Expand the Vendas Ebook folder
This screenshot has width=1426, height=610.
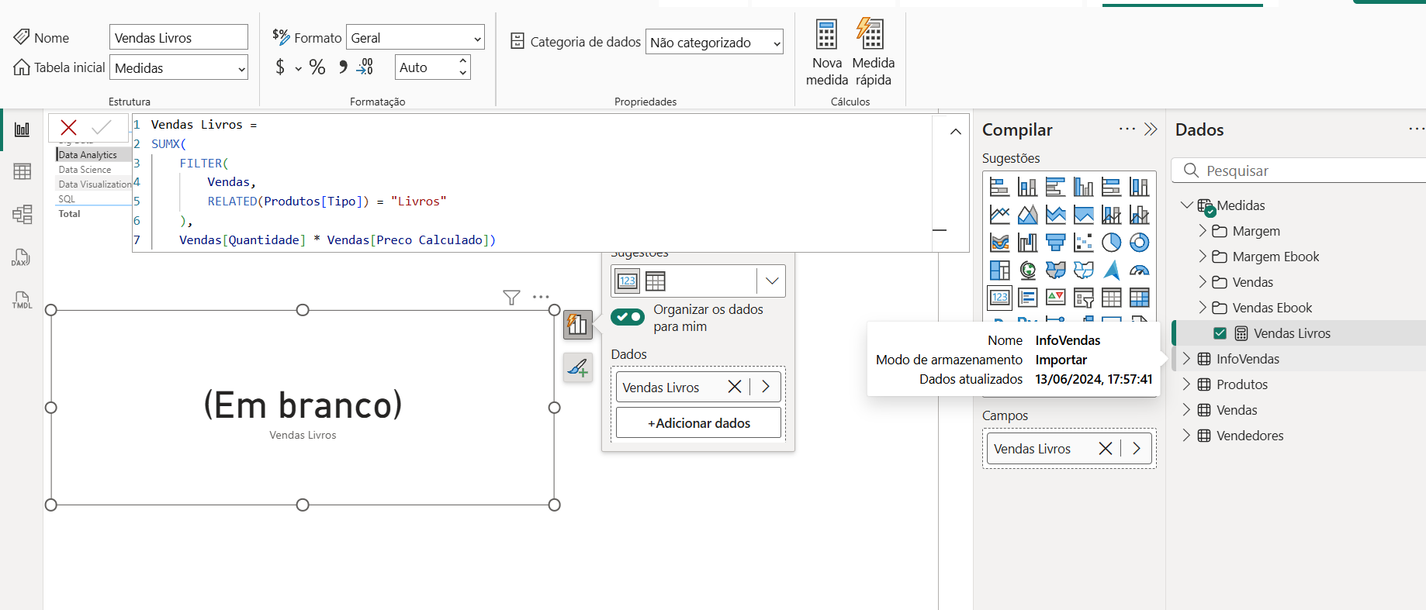point(1203,308)
